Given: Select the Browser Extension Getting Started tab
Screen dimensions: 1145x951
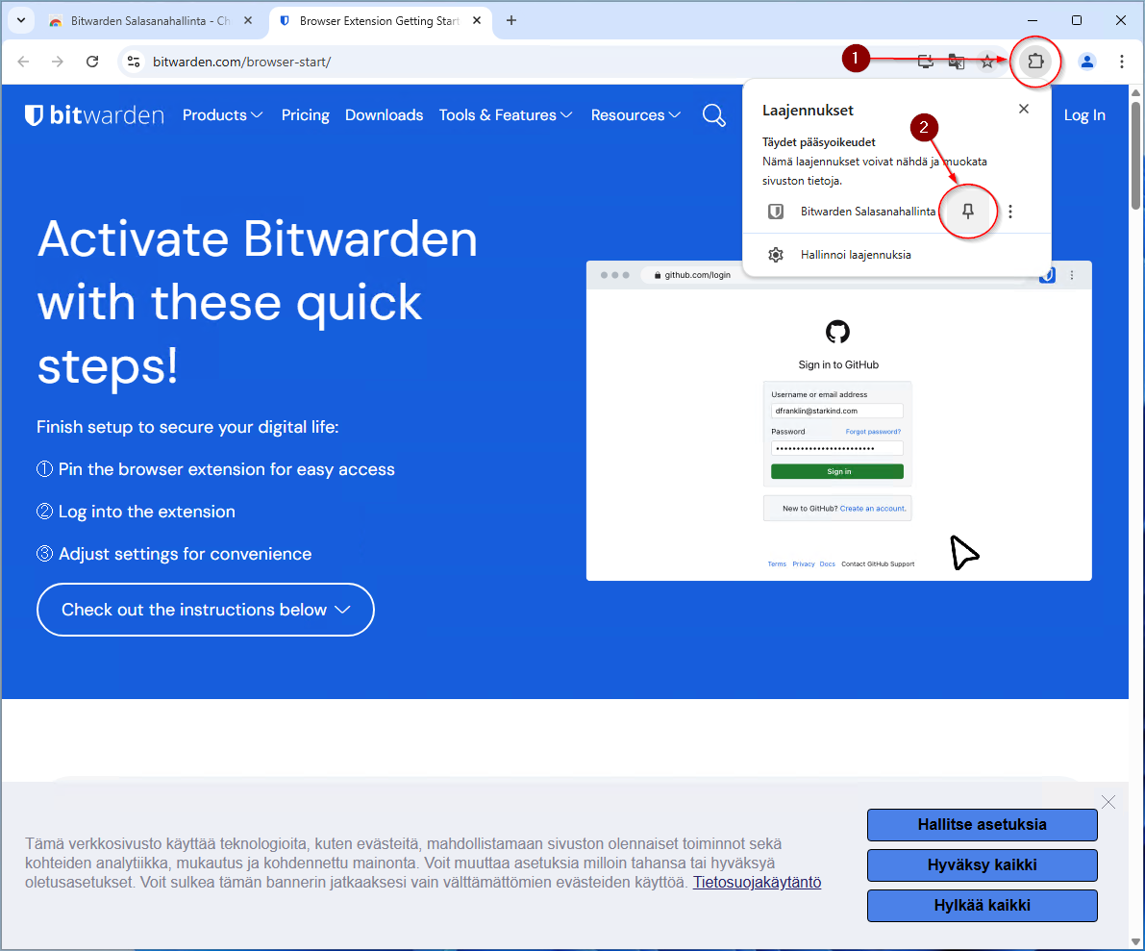Looking at the screenshot, I should [x=380, y=21].
